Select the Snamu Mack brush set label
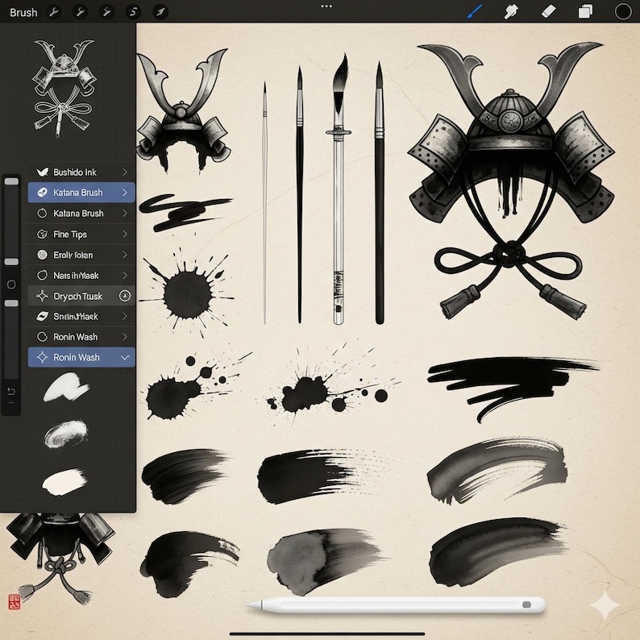The height and width of the screenshot is (640, 640). pos(76,316)
